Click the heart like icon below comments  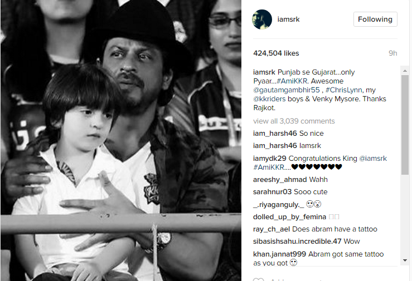tap(258, 279)
